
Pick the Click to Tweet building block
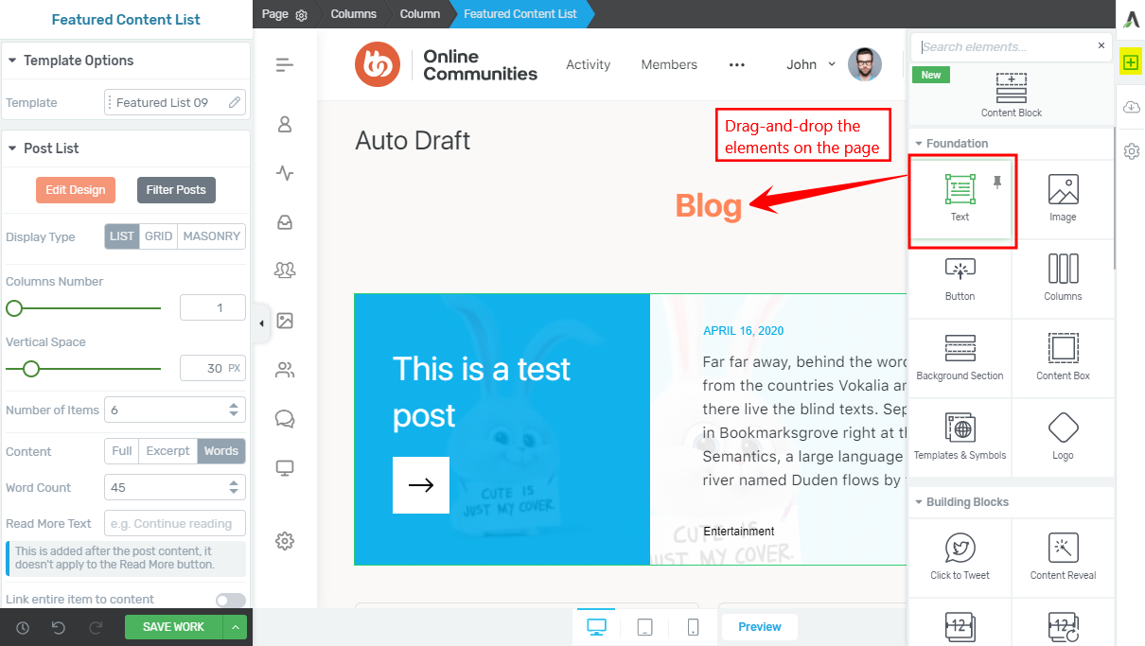point(960,558)
